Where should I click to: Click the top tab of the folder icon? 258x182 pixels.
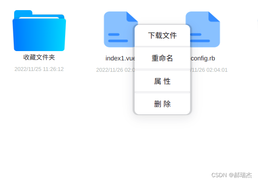[x=23, y=13]
